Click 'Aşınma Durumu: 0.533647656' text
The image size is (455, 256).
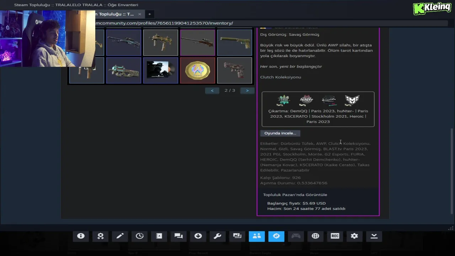click(294, 183)
